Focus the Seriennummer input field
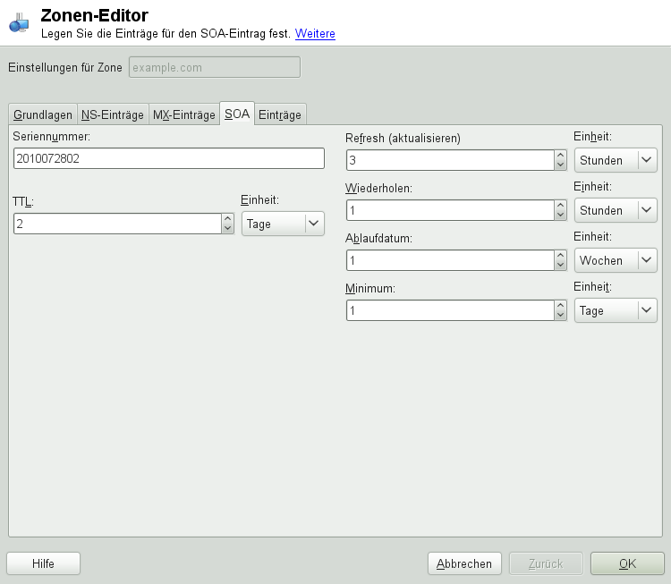The image size is (671, 584). (x=169, y=158)
